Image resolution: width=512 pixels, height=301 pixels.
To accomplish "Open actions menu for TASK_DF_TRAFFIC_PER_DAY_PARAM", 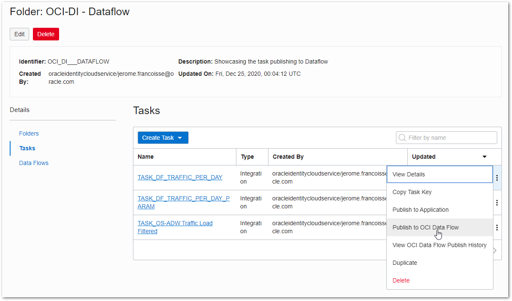I will point(497,202).
